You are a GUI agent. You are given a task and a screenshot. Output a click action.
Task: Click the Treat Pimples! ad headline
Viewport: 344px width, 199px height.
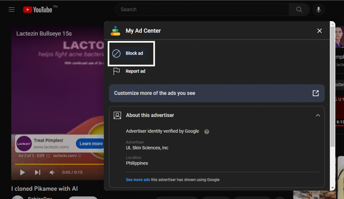point(48,140)
